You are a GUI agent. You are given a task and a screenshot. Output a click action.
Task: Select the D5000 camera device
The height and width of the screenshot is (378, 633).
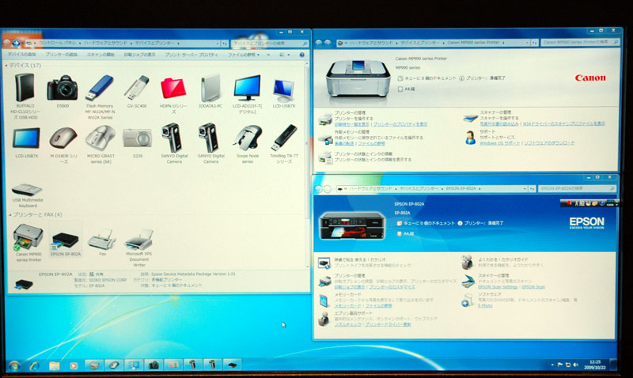62,87
